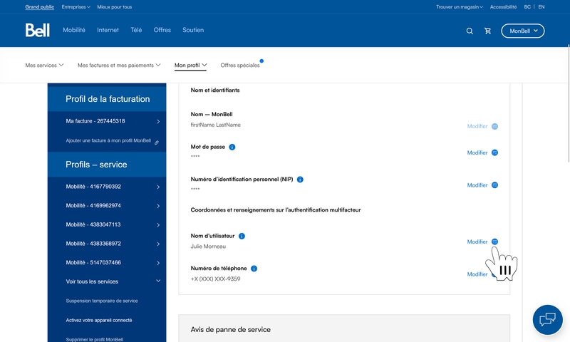Viewport: 570px width, 342px height.
Task: Click the page vertical scrollbar
Action: pyautogui.click(x=569, y=103)
